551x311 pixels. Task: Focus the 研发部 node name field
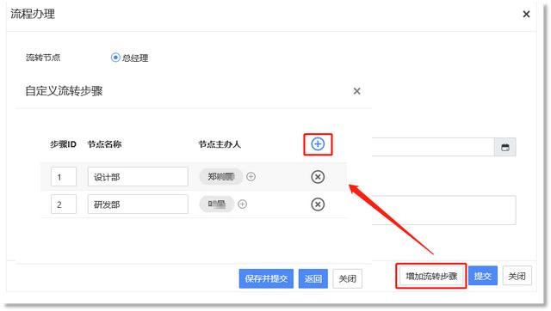[138, 204]
